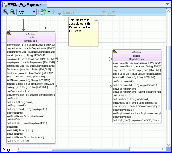Screen dimensions: 172x153
Task: Select 'departments : oracle.Departments' attribute row
Action: [31, 48]
